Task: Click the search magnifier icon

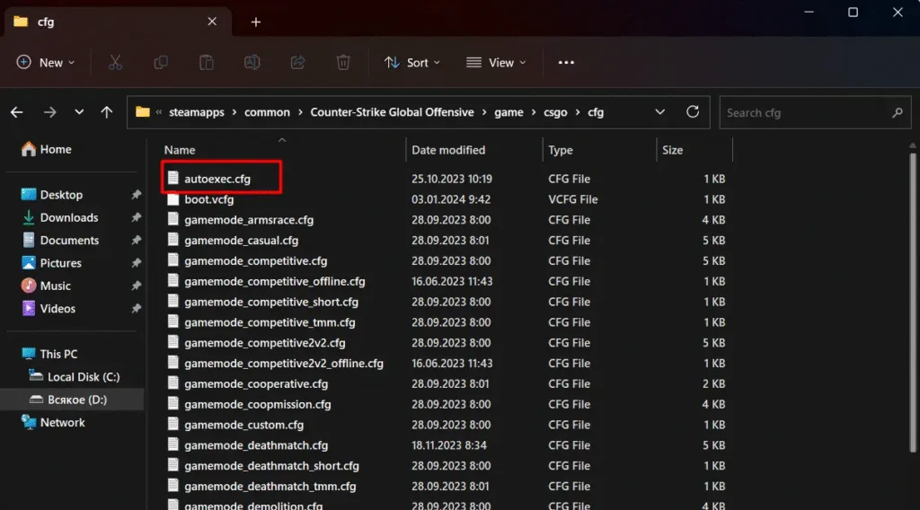Action: click(898, 112)
